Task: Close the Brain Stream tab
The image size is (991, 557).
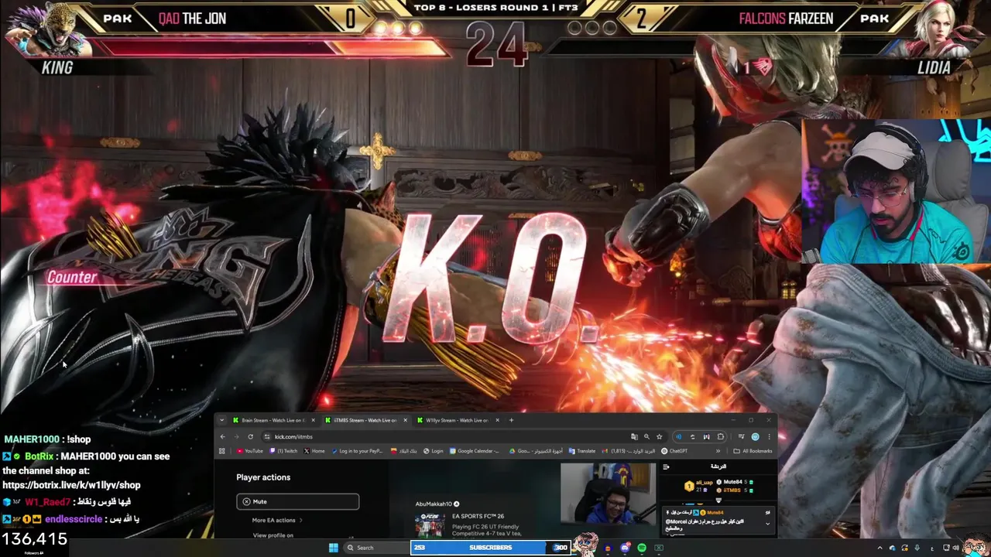Action: 313,420
